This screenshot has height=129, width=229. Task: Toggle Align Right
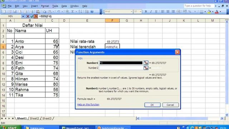(173, 11)
